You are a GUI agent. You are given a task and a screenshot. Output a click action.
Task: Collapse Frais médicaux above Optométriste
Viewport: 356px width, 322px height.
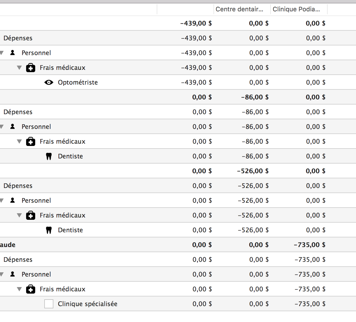19,68
